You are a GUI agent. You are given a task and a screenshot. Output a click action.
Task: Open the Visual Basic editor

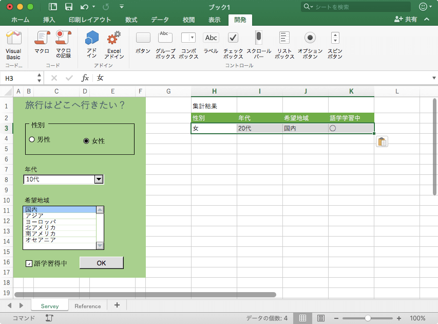coord(13,45)
